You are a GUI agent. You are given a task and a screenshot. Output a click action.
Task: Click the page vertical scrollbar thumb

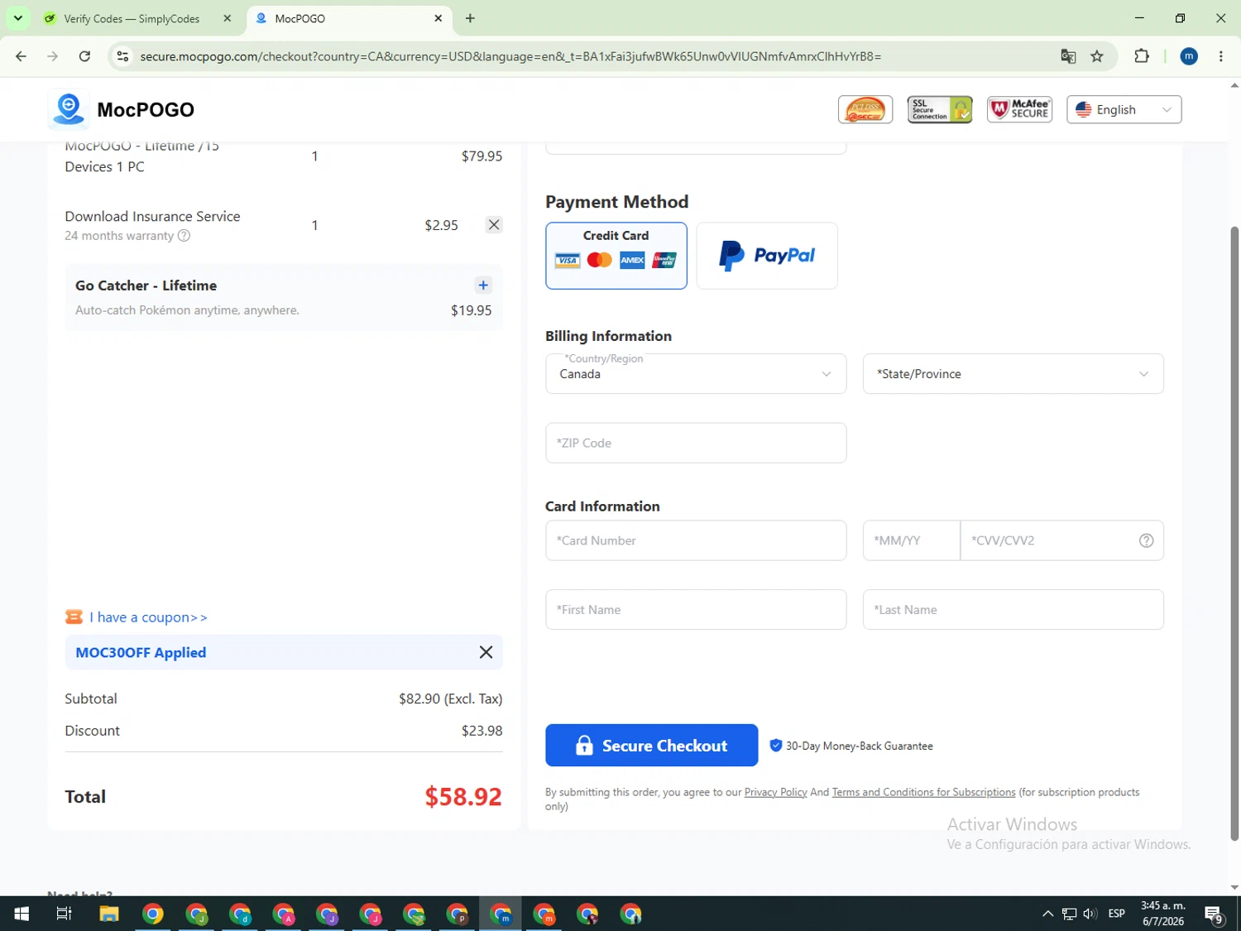click(1234, 534)
